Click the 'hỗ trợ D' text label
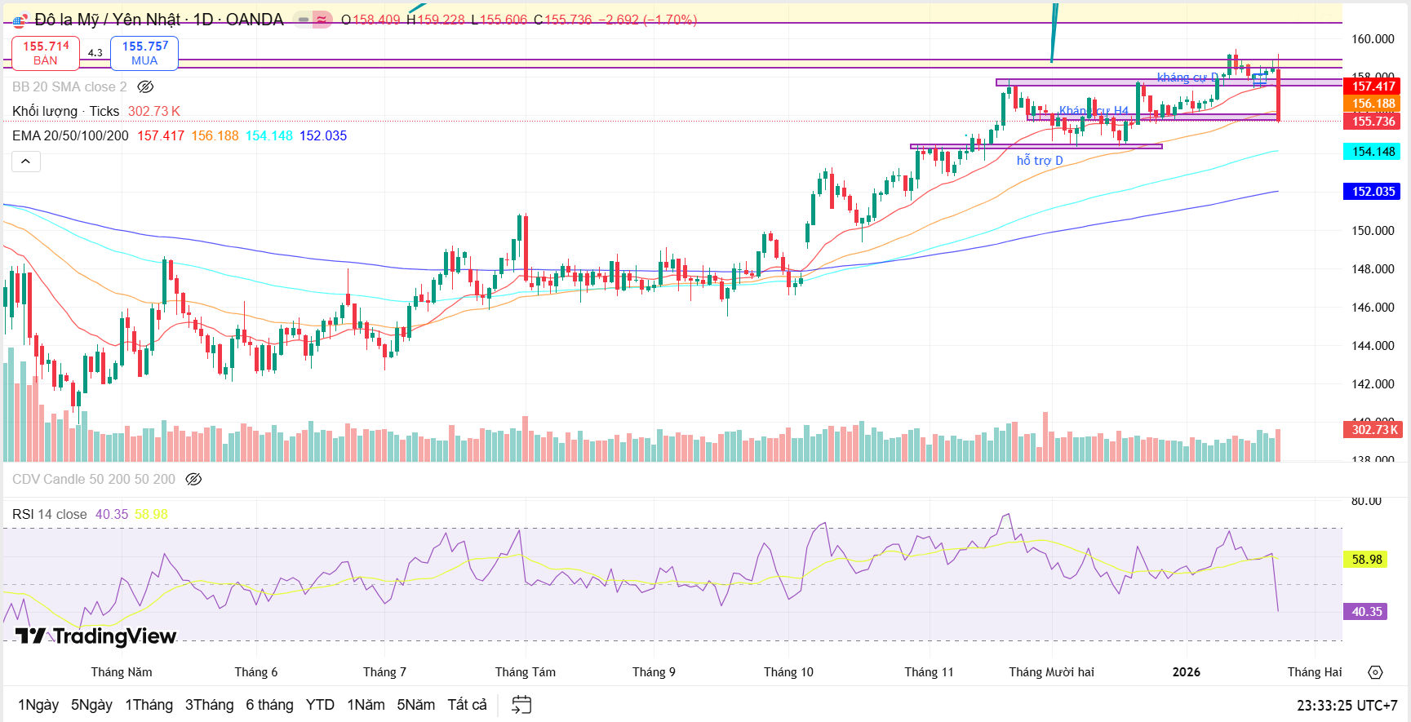This screenshot has width=1411, height=722. tap(1039, 161)
